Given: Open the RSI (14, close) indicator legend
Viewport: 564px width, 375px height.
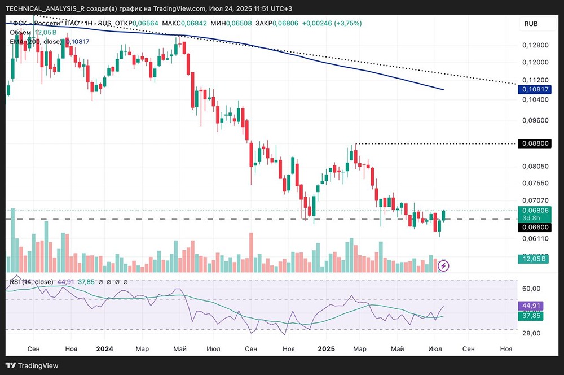Looking at the screenshot, I should [x=31, y=282].
